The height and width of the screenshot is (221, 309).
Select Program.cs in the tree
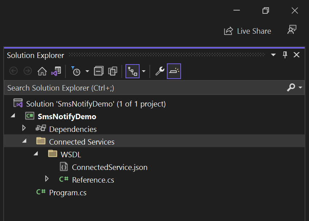[x=68, y=193]
